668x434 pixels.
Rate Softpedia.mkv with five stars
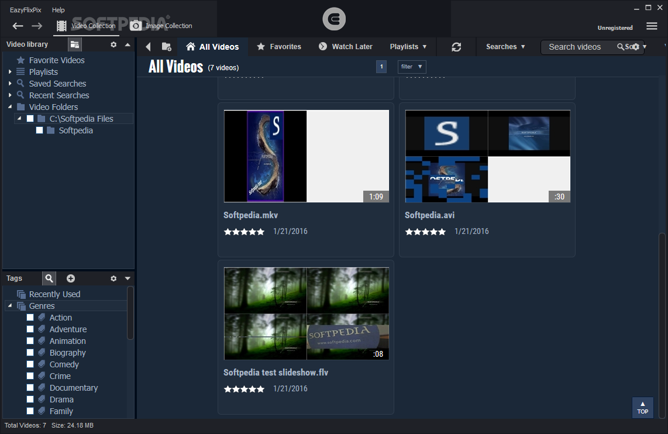coord(244,232)
